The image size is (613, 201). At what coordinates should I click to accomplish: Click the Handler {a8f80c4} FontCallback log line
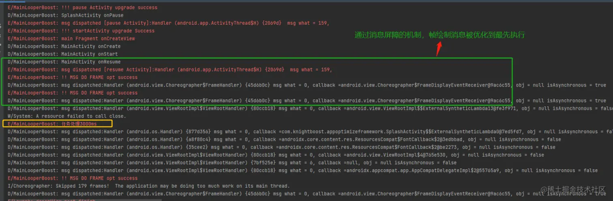point(284,140)
